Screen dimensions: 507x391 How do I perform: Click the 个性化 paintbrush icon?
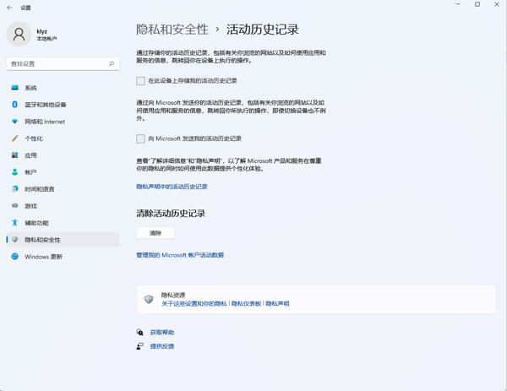[x=14, y=138]
